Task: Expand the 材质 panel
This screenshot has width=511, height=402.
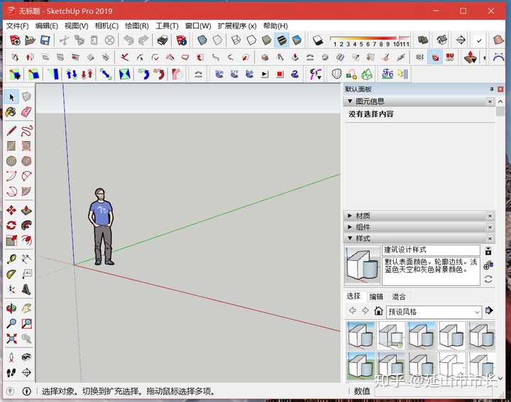Action: 350,216
